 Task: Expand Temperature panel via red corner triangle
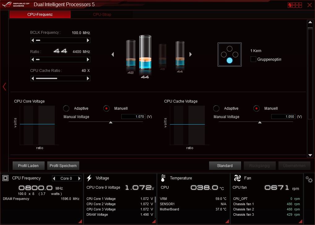pos(227,221)
